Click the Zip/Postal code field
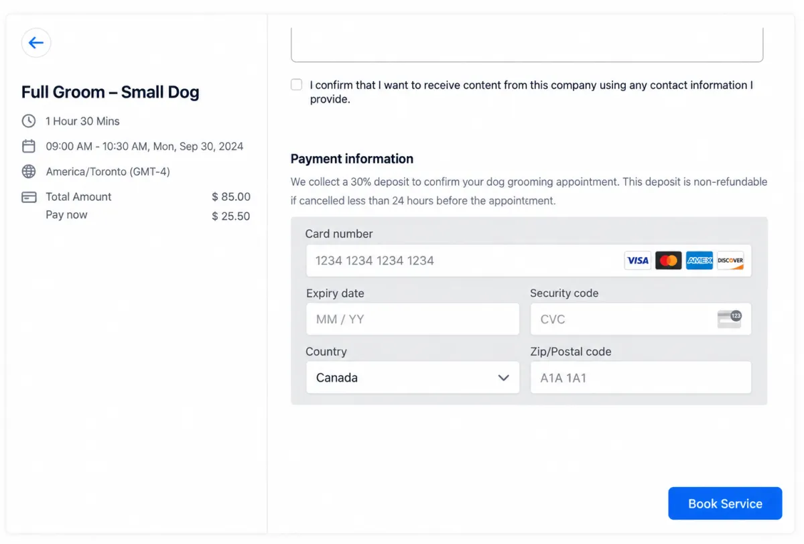 (x=641, y=378)
